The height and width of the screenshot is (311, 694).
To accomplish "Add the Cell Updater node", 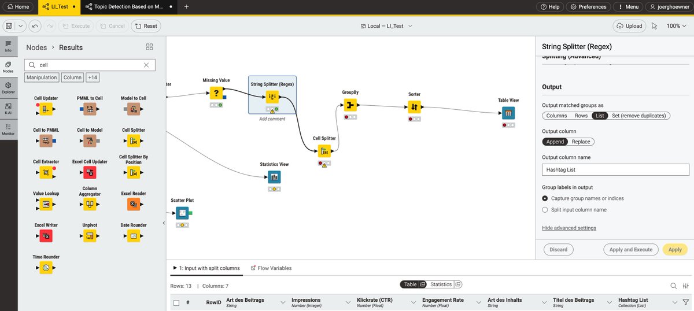I will coord(46,109).
